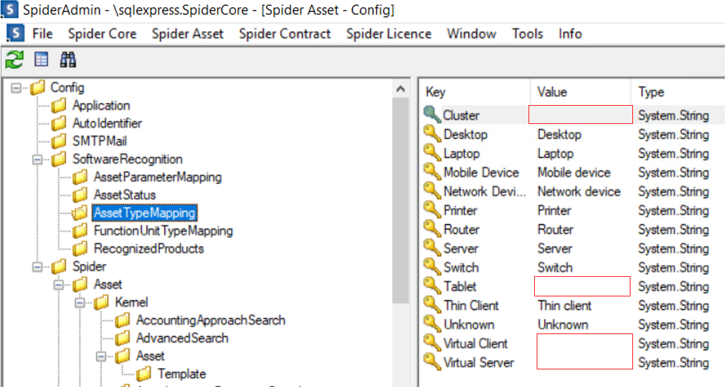
Task: Select the Kernel tree item
Action: [x=132, y=303]
